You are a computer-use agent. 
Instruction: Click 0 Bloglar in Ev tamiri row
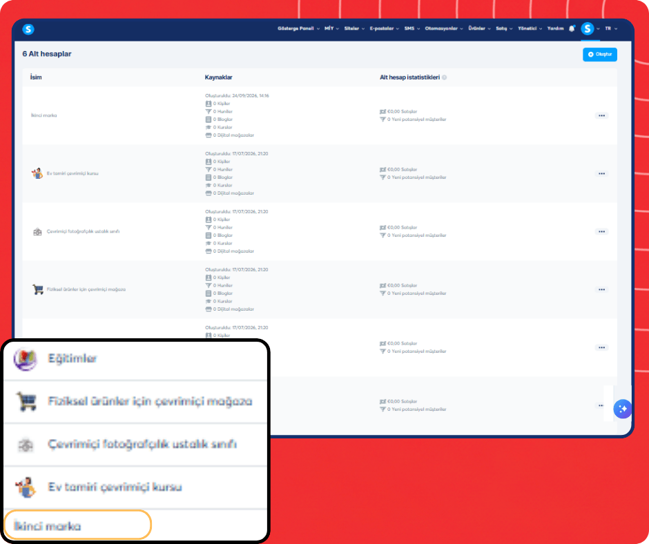pos(219,177)
